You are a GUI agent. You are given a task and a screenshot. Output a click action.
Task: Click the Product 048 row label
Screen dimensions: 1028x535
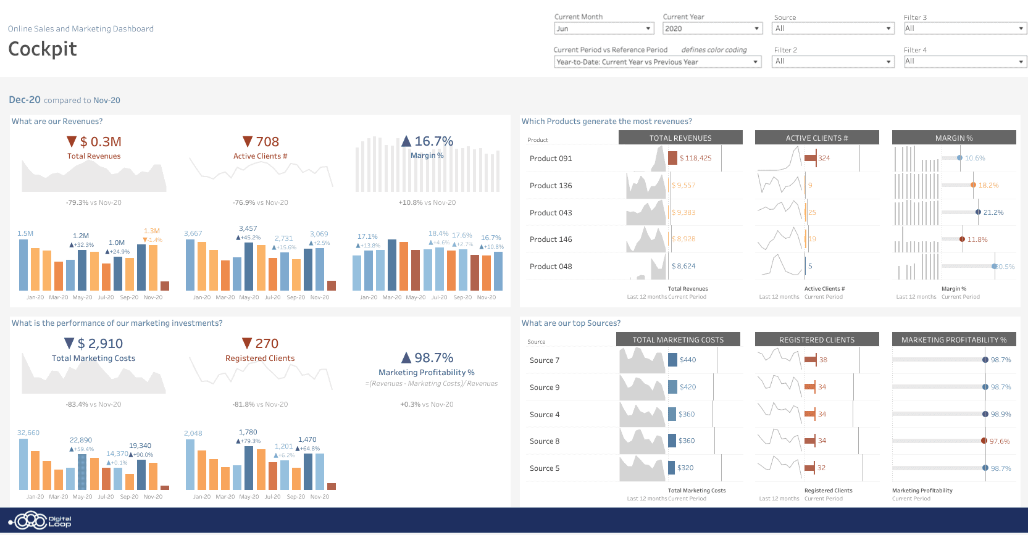[551, 267]
